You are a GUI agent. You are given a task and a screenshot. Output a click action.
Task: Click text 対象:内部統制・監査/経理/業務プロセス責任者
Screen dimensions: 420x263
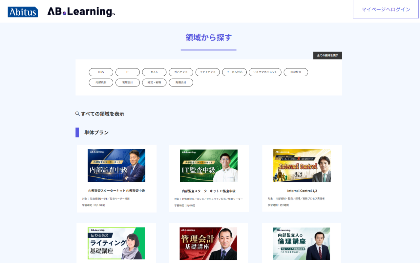tap(296, 199)
